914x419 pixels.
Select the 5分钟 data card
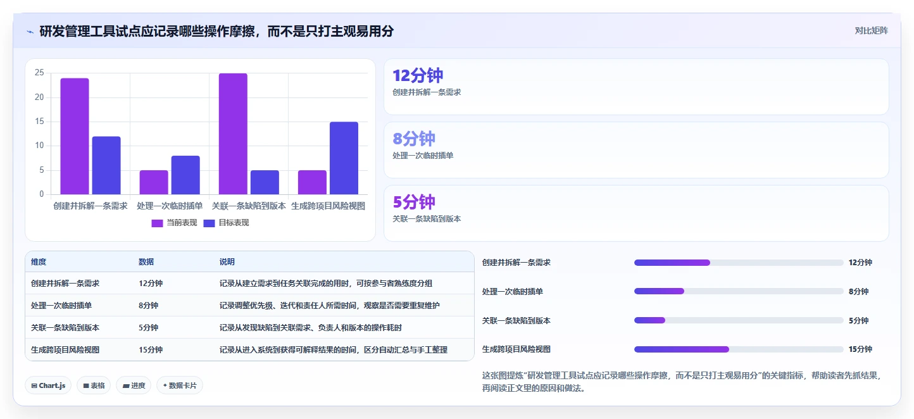[636, 213]
